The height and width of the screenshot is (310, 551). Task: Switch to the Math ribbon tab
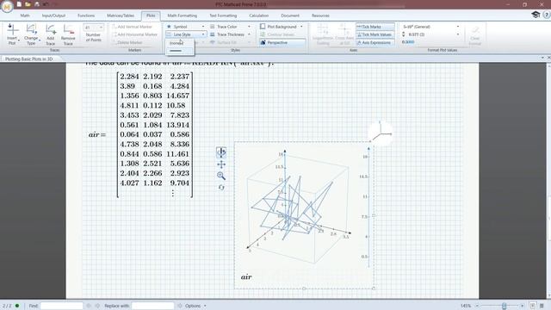point(25,15)
